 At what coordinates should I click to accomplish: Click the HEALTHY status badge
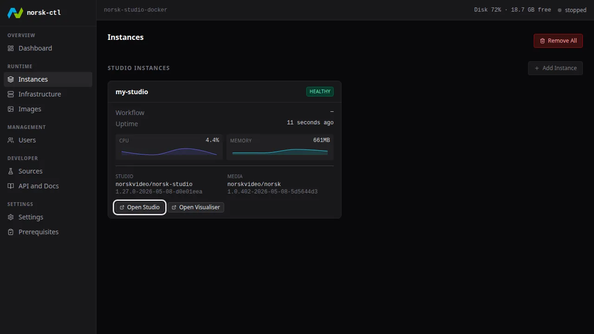click(x=320, y=91)
